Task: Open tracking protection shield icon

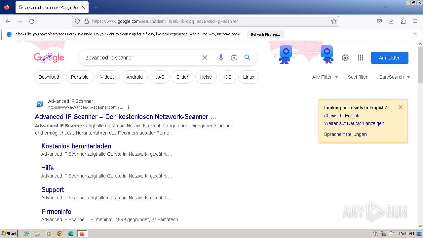Action: click(77, 21)
